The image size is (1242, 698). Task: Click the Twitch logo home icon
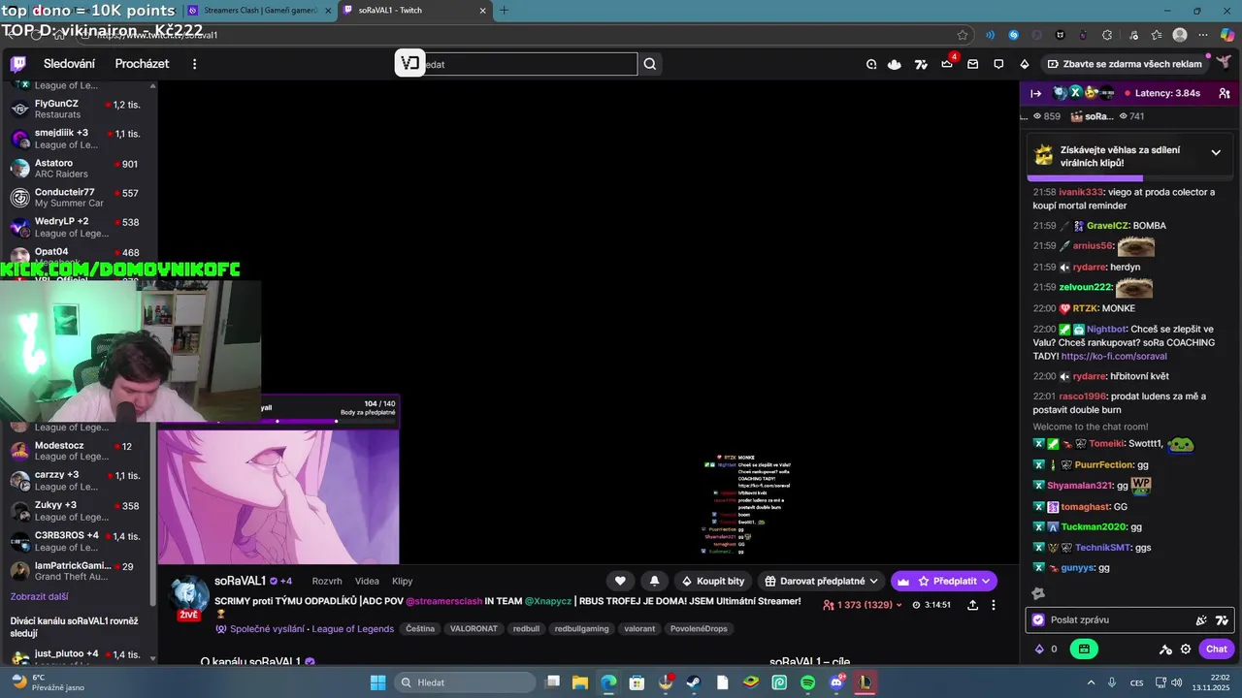pos(18,64)
